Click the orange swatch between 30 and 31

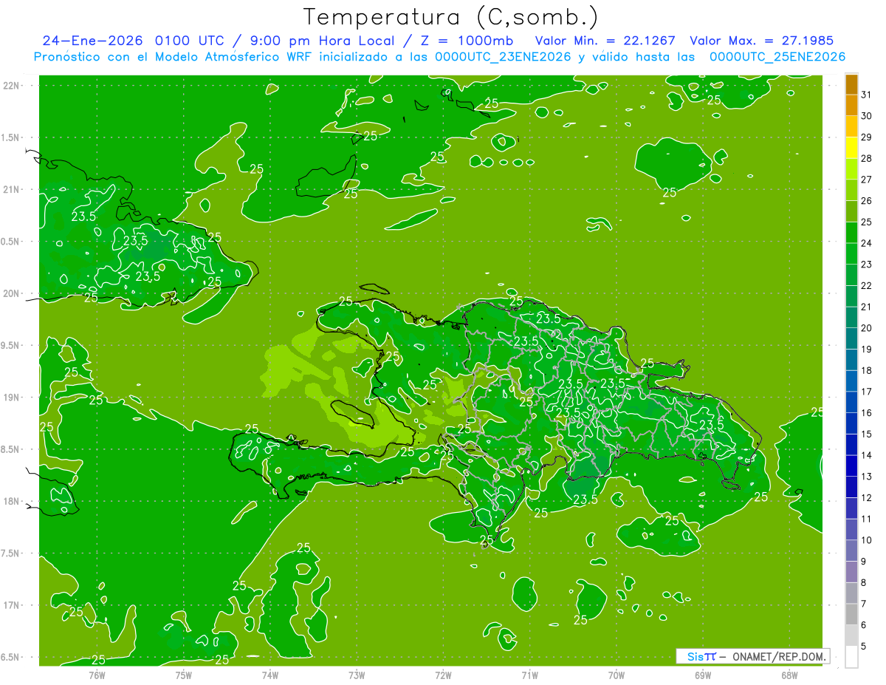[852, 106]
